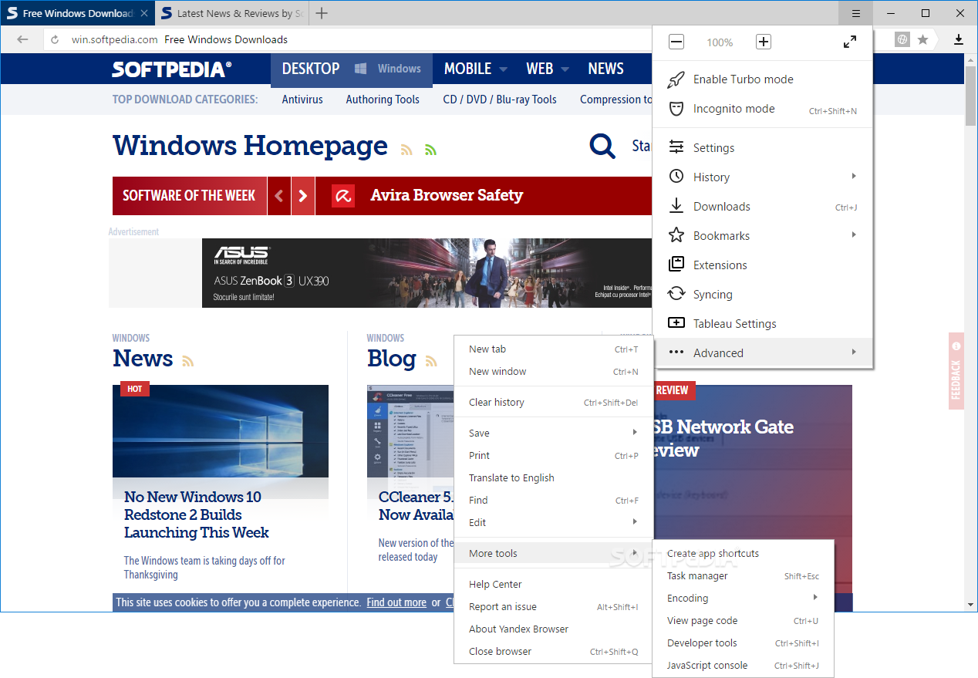
Task: Select New tab in the menu
Action: click(553, 349)
